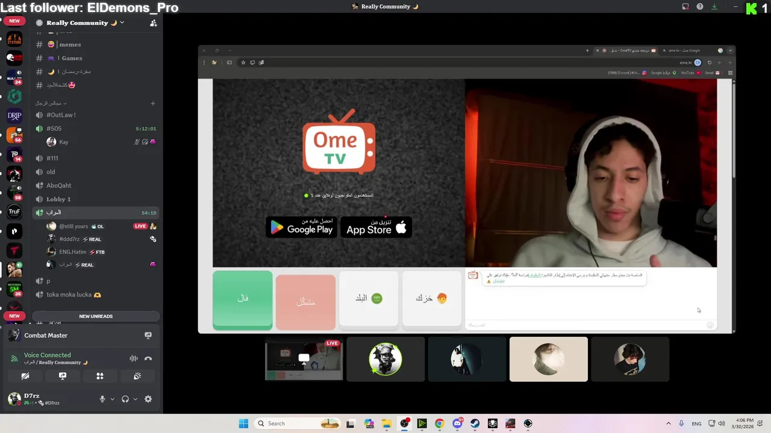Image resolution: width=771 pixels, height=433 pixels.
Task: Open the server with 24 notifications
Action: (14, 78)
